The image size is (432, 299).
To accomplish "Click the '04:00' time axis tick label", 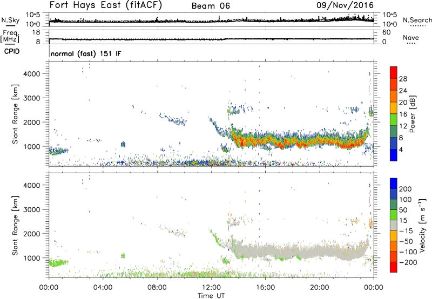I will [x=103, y=288].
